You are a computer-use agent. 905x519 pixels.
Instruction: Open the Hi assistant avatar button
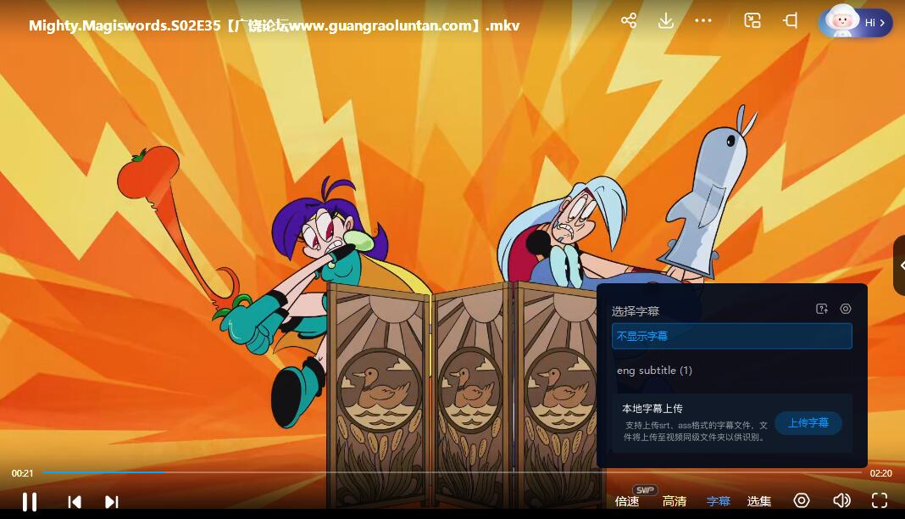855,23
